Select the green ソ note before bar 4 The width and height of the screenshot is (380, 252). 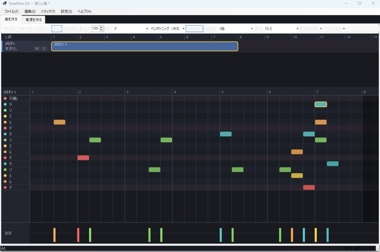tap(166, 140)
